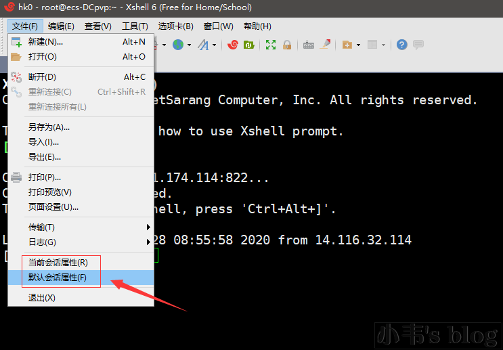Expand the 日志(G) submenu

click(81, 242)
